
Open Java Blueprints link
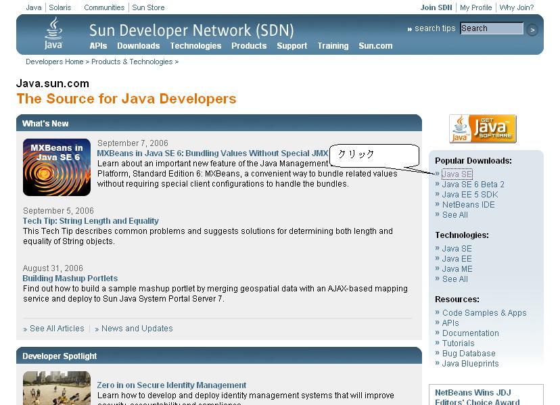tap(470, 364)
